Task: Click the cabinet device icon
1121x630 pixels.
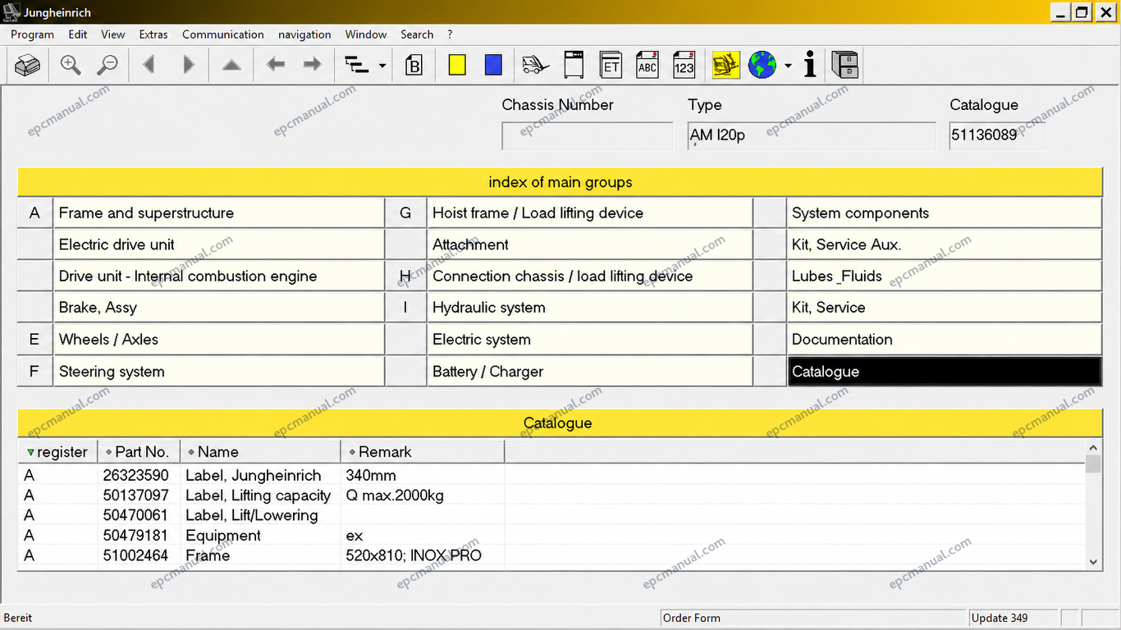Action: tap(574, 65)
